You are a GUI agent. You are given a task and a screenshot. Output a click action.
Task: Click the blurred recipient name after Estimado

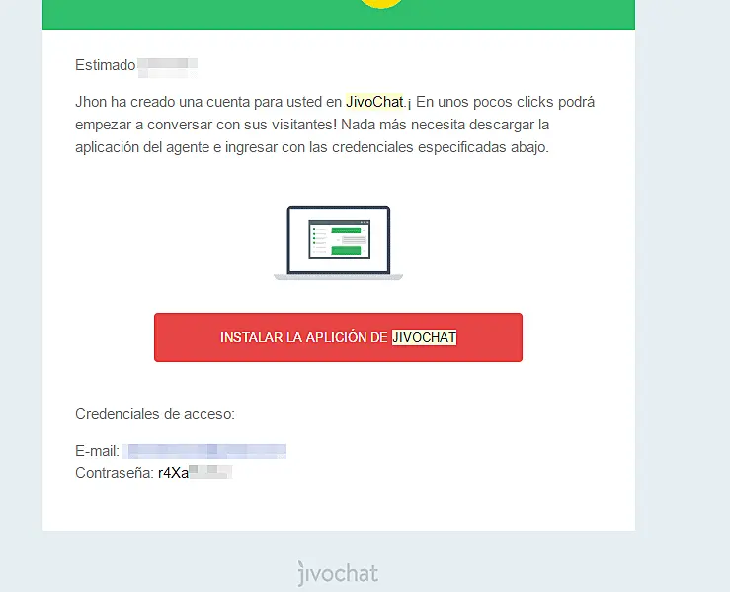168,67
